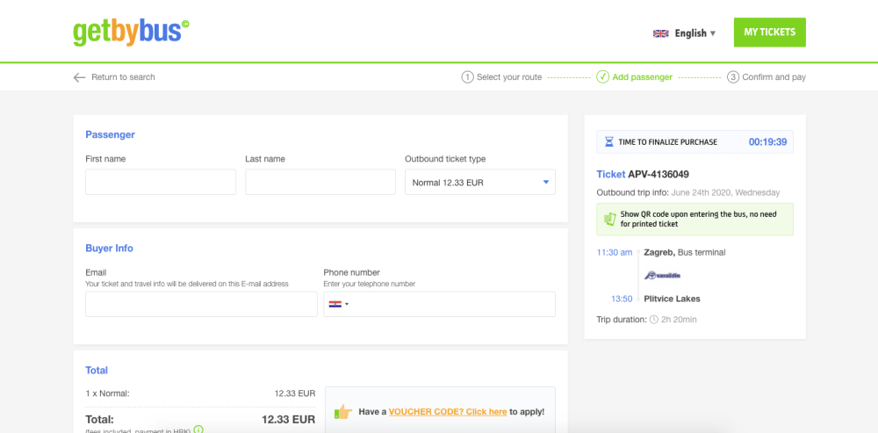The height and width of the screenshot is (433, 878).
Task: Go to step 1 Select your route
Action: (502, 77)
